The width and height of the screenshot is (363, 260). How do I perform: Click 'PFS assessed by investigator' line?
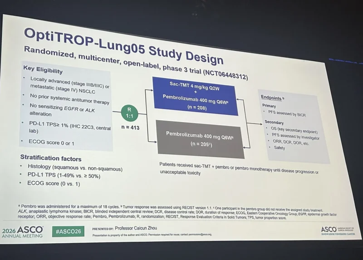tap(295, 137)
